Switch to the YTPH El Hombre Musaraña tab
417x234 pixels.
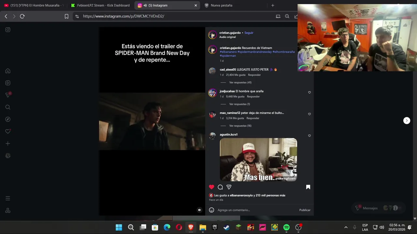point(34,5)
